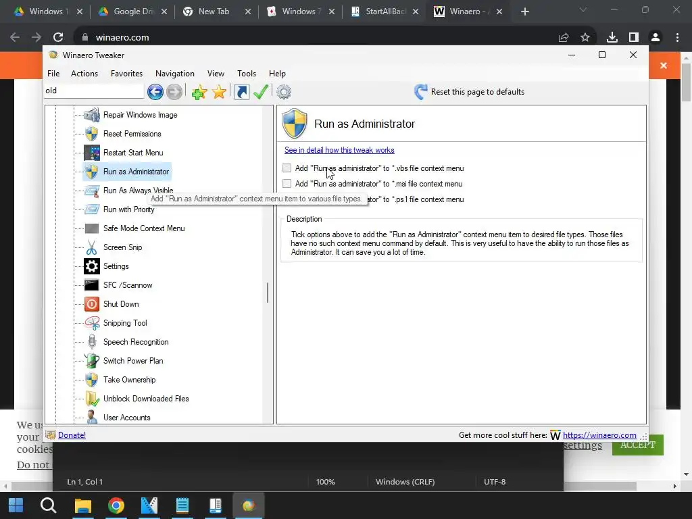Click SFC /Scannow console icon
This screenshot has width=692, height=519.
pyautogui.click(x=92, y=285)
